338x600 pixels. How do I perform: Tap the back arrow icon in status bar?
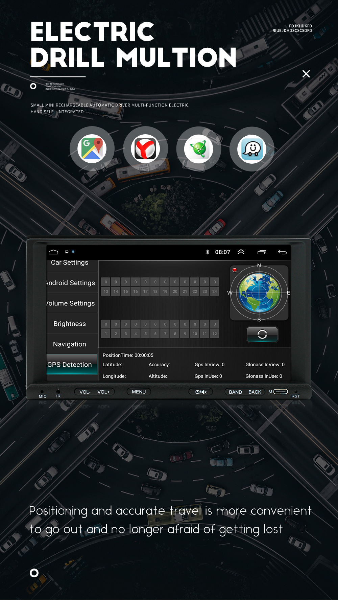[282, 252]
